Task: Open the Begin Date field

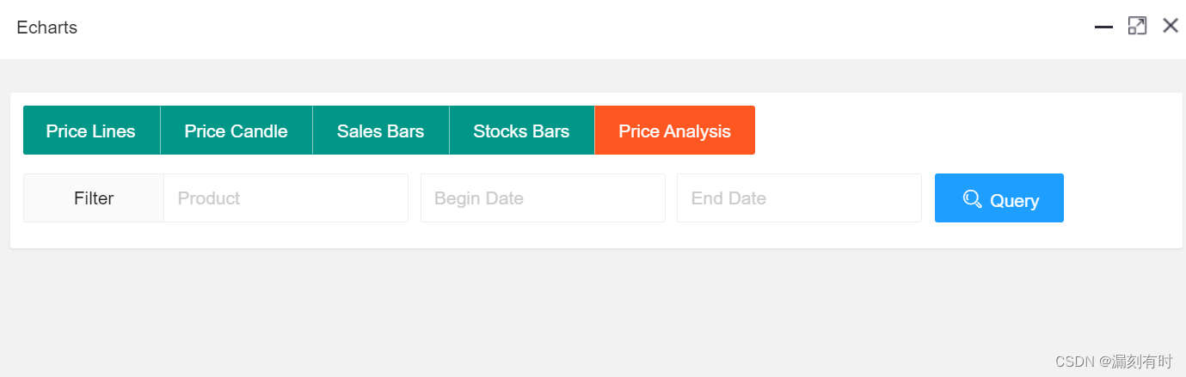Action: click(x=543, y=198)
